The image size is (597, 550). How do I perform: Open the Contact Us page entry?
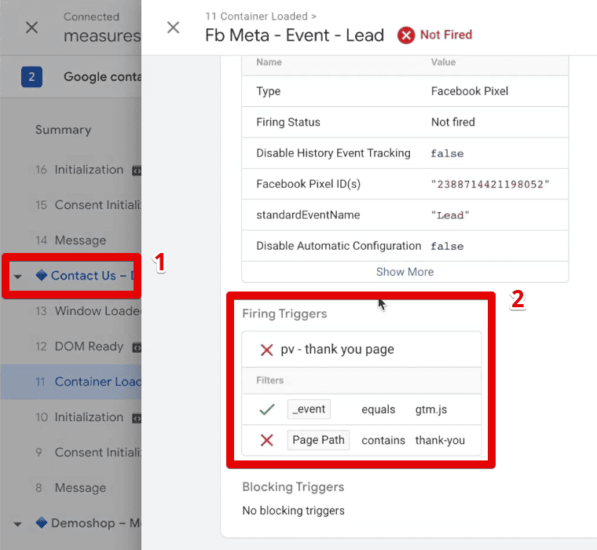tap(92, 275)
